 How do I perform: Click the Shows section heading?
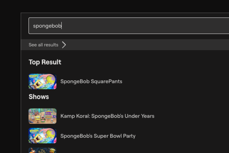[x=39, y=97]
